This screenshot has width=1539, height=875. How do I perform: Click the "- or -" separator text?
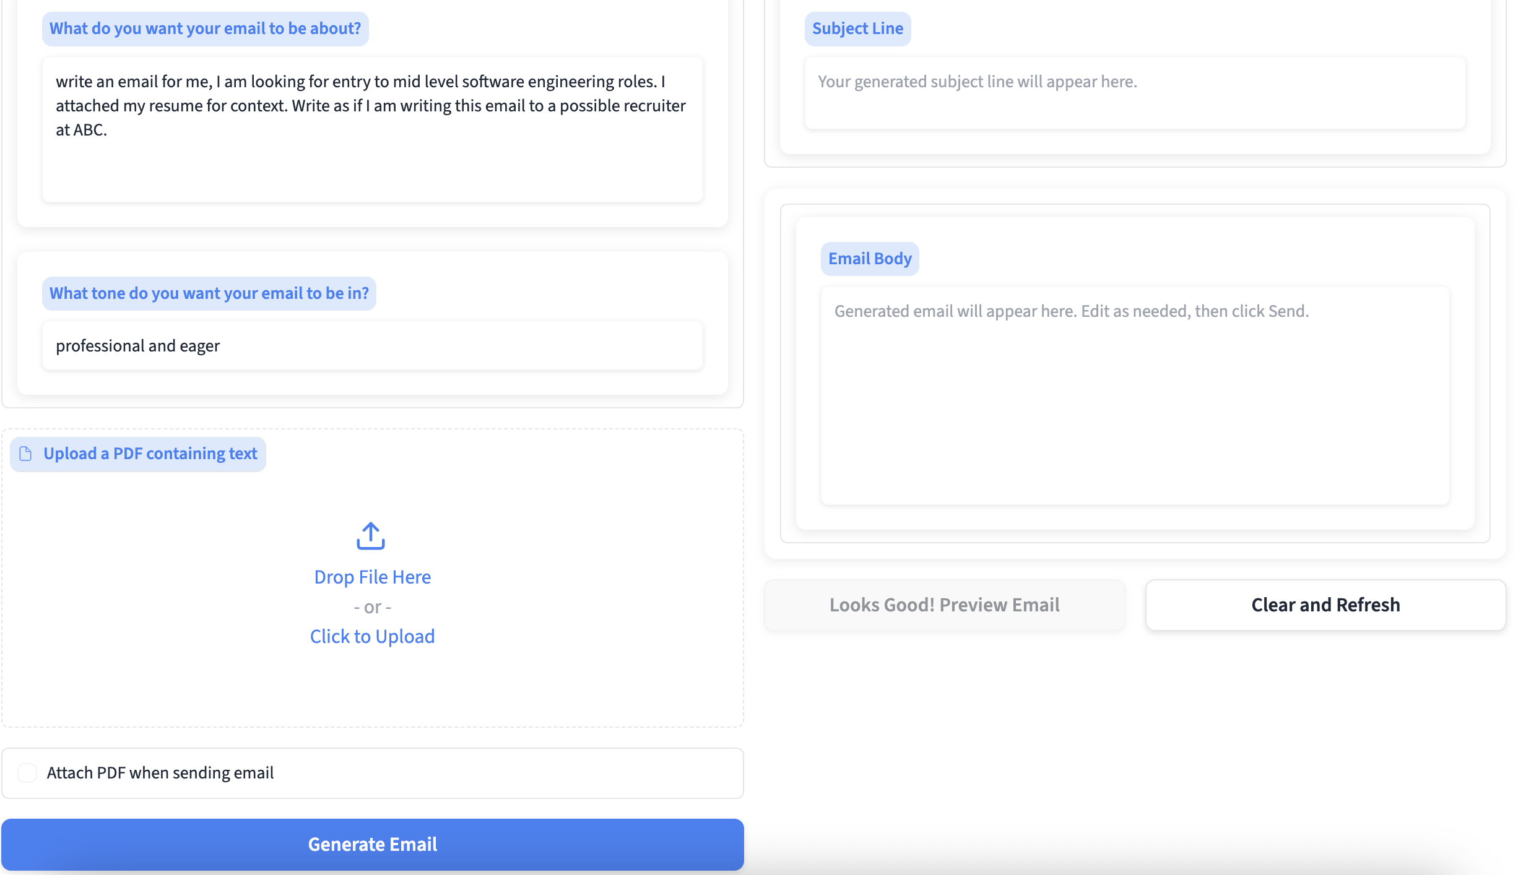(372, 608)
